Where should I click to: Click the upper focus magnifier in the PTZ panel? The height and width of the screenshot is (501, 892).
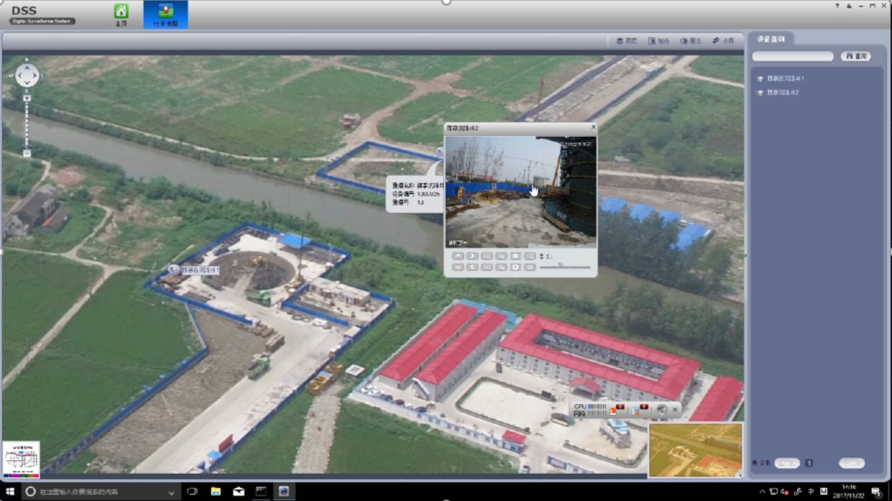501,256
